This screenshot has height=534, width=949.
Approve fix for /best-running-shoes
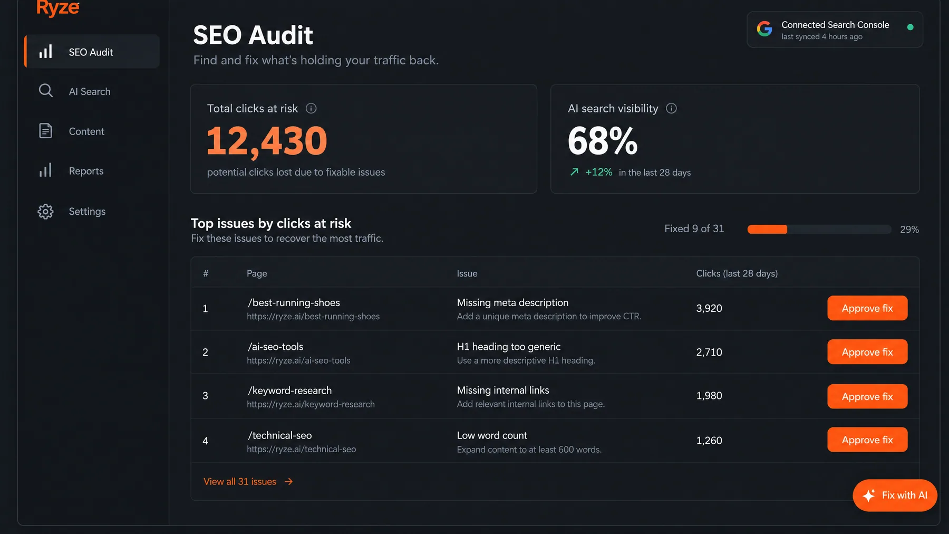pos(867,308)
